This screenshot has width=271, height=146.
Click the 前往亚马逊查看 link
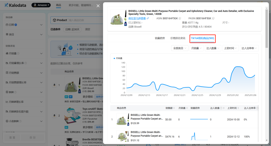tap(137, 18)
